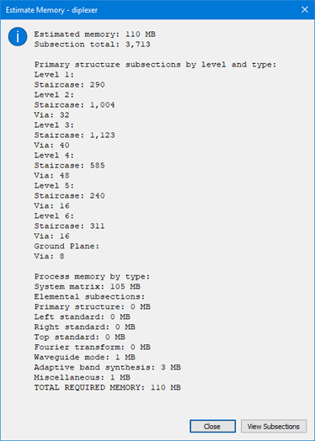Image resolution: width=315 pixels, height=441 pixels.
Task: Click the Primary structure subsections heading
Action: [155, 65]
